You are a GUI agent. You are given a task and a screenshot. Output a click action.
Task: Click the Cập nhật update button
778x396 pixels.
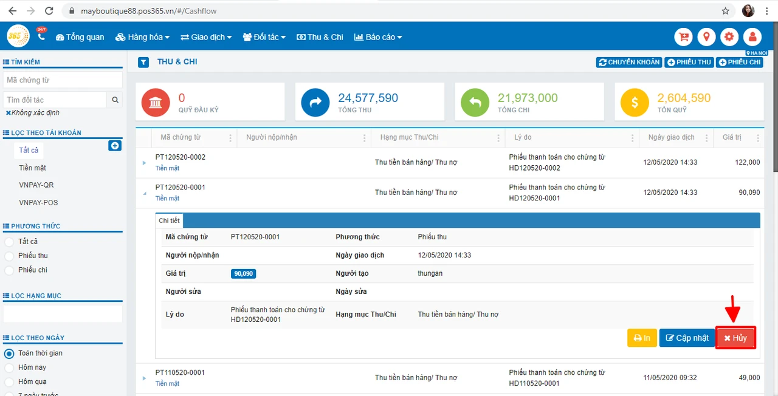pos(687,338)
